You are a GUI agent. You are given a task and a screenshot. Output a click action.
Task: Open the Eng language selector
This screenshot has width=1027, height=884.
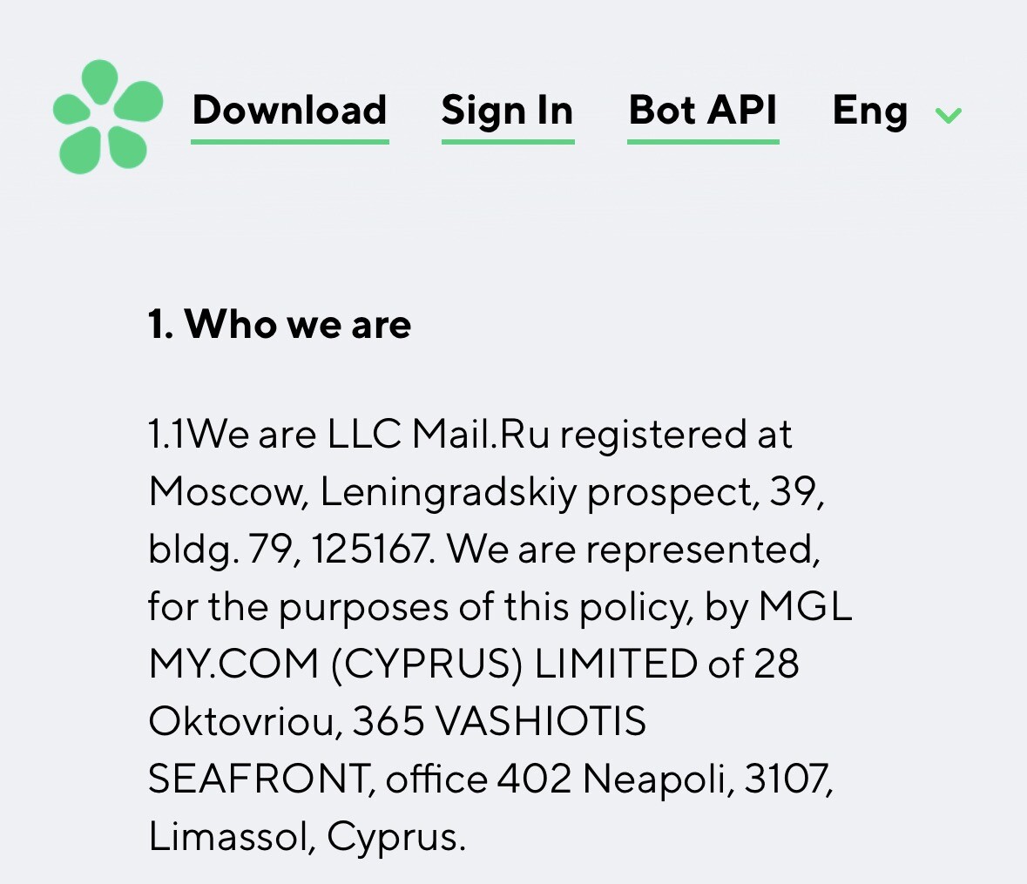pyautogui.click(x=870, y=111)
